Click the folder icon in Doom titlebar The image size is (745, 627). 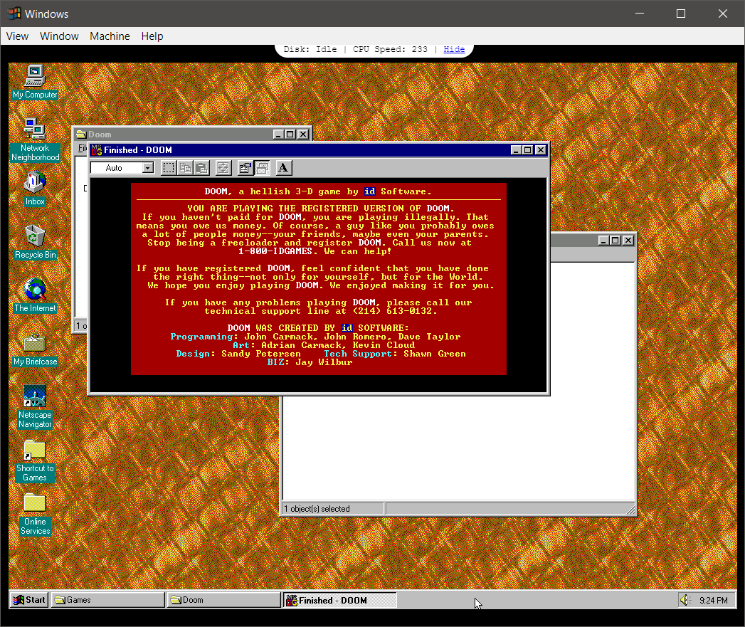click(81, 135)
